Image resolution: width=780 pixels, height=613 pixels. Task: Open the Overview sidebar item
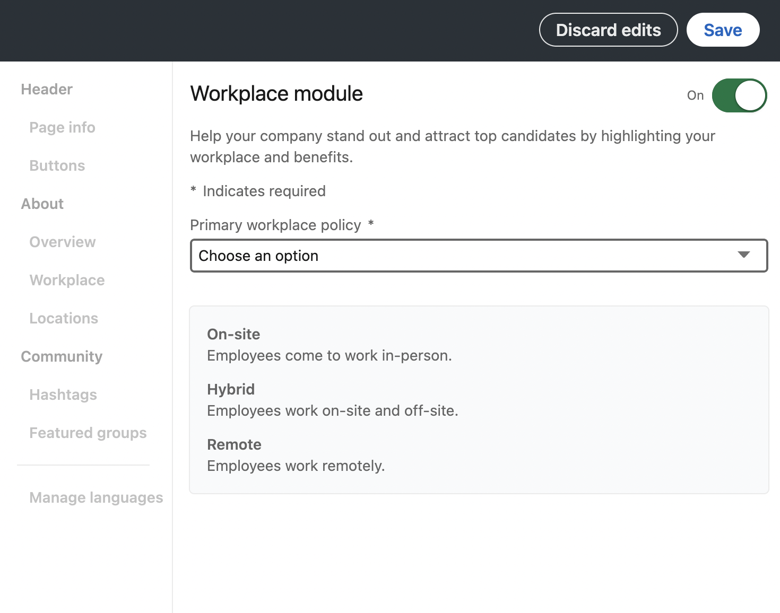tap(63, 242)
